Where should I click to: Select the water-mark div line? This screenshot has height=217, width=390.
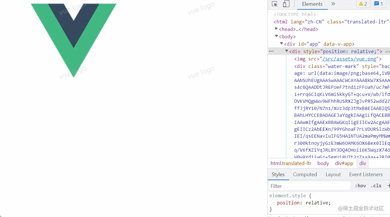[342, 66]
